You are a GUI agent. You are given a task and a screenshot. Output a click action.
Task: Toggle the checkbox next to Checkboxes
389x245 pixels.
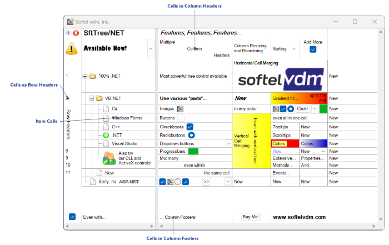coord(190,127)
